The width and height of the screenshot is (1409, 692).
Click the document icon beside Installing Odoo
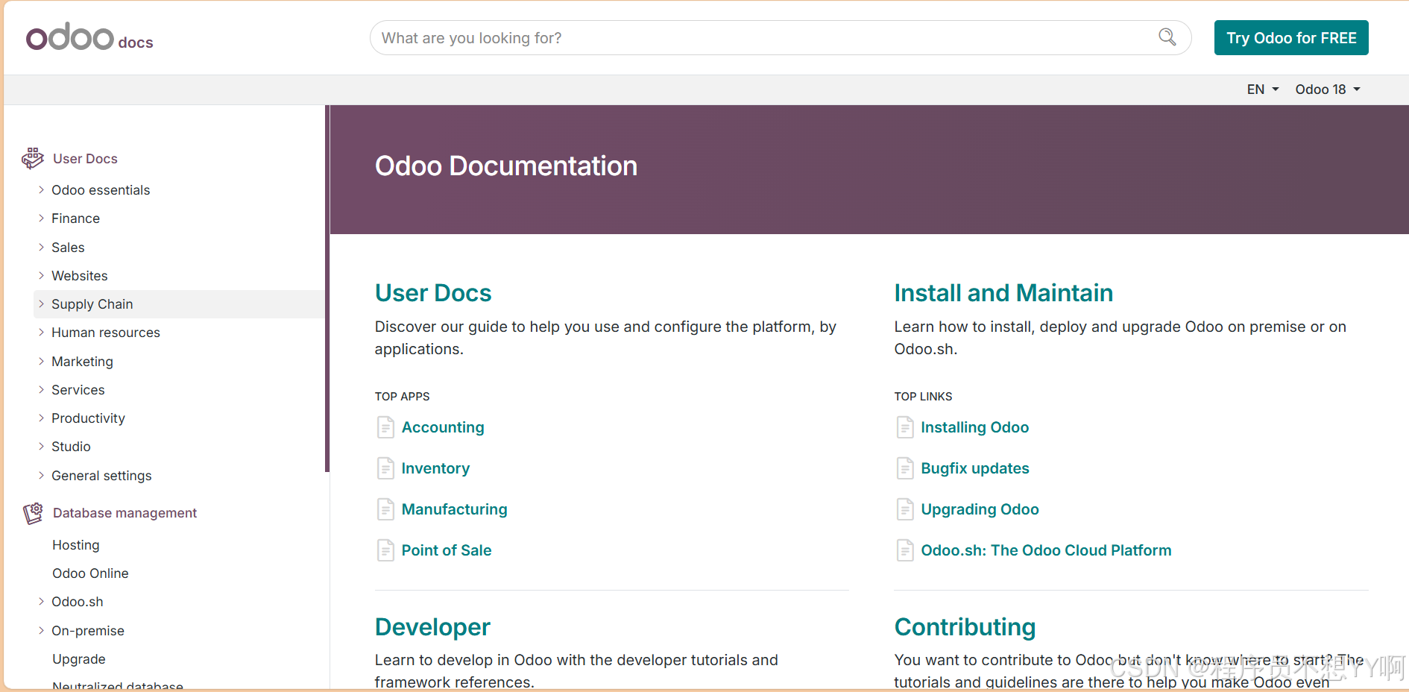(x=905, y=427)
